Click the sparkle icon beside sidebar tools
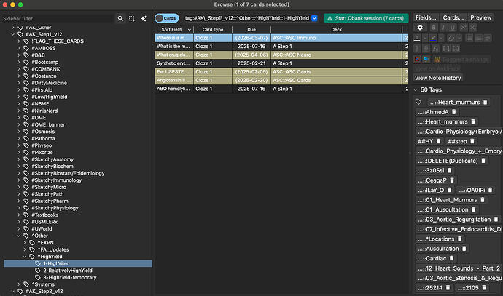This screenshot has width=503, height=296. 144,19
